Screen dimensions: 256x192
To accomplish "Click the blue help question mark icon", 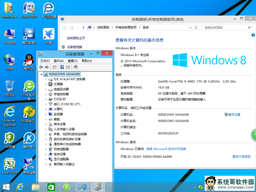I will pyautogui.click(x=253, y=35).
